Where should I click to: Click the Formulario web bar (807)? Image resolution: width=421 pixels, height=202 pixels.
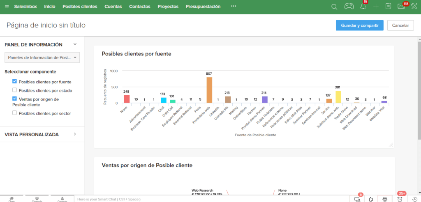click(209, 90)
